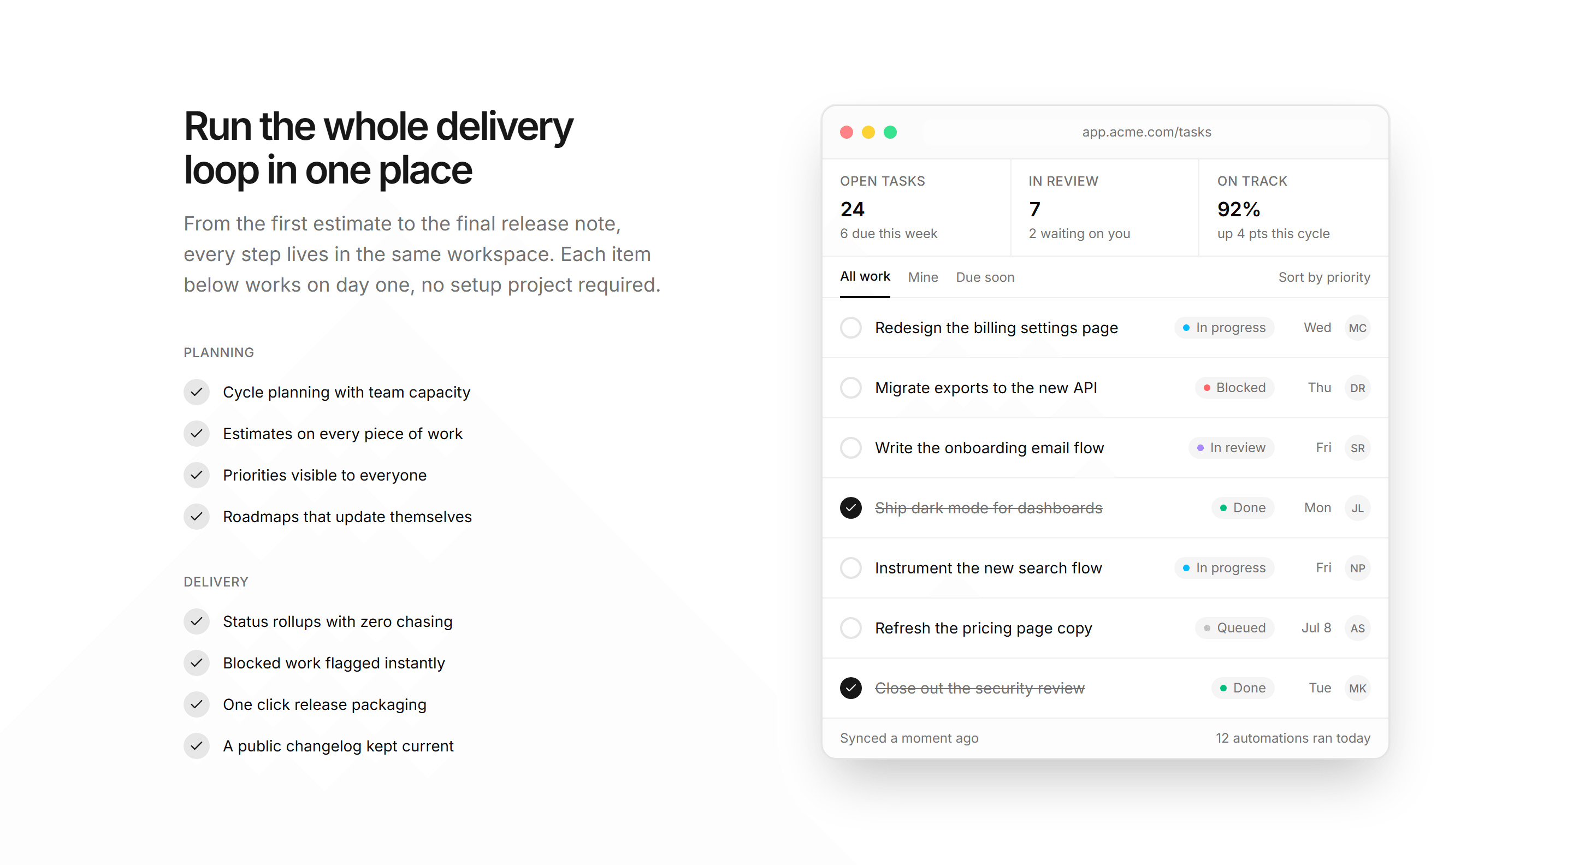Click checkmark icon beside One click release packaging
1573x865 pixels.
coord(197,704)
